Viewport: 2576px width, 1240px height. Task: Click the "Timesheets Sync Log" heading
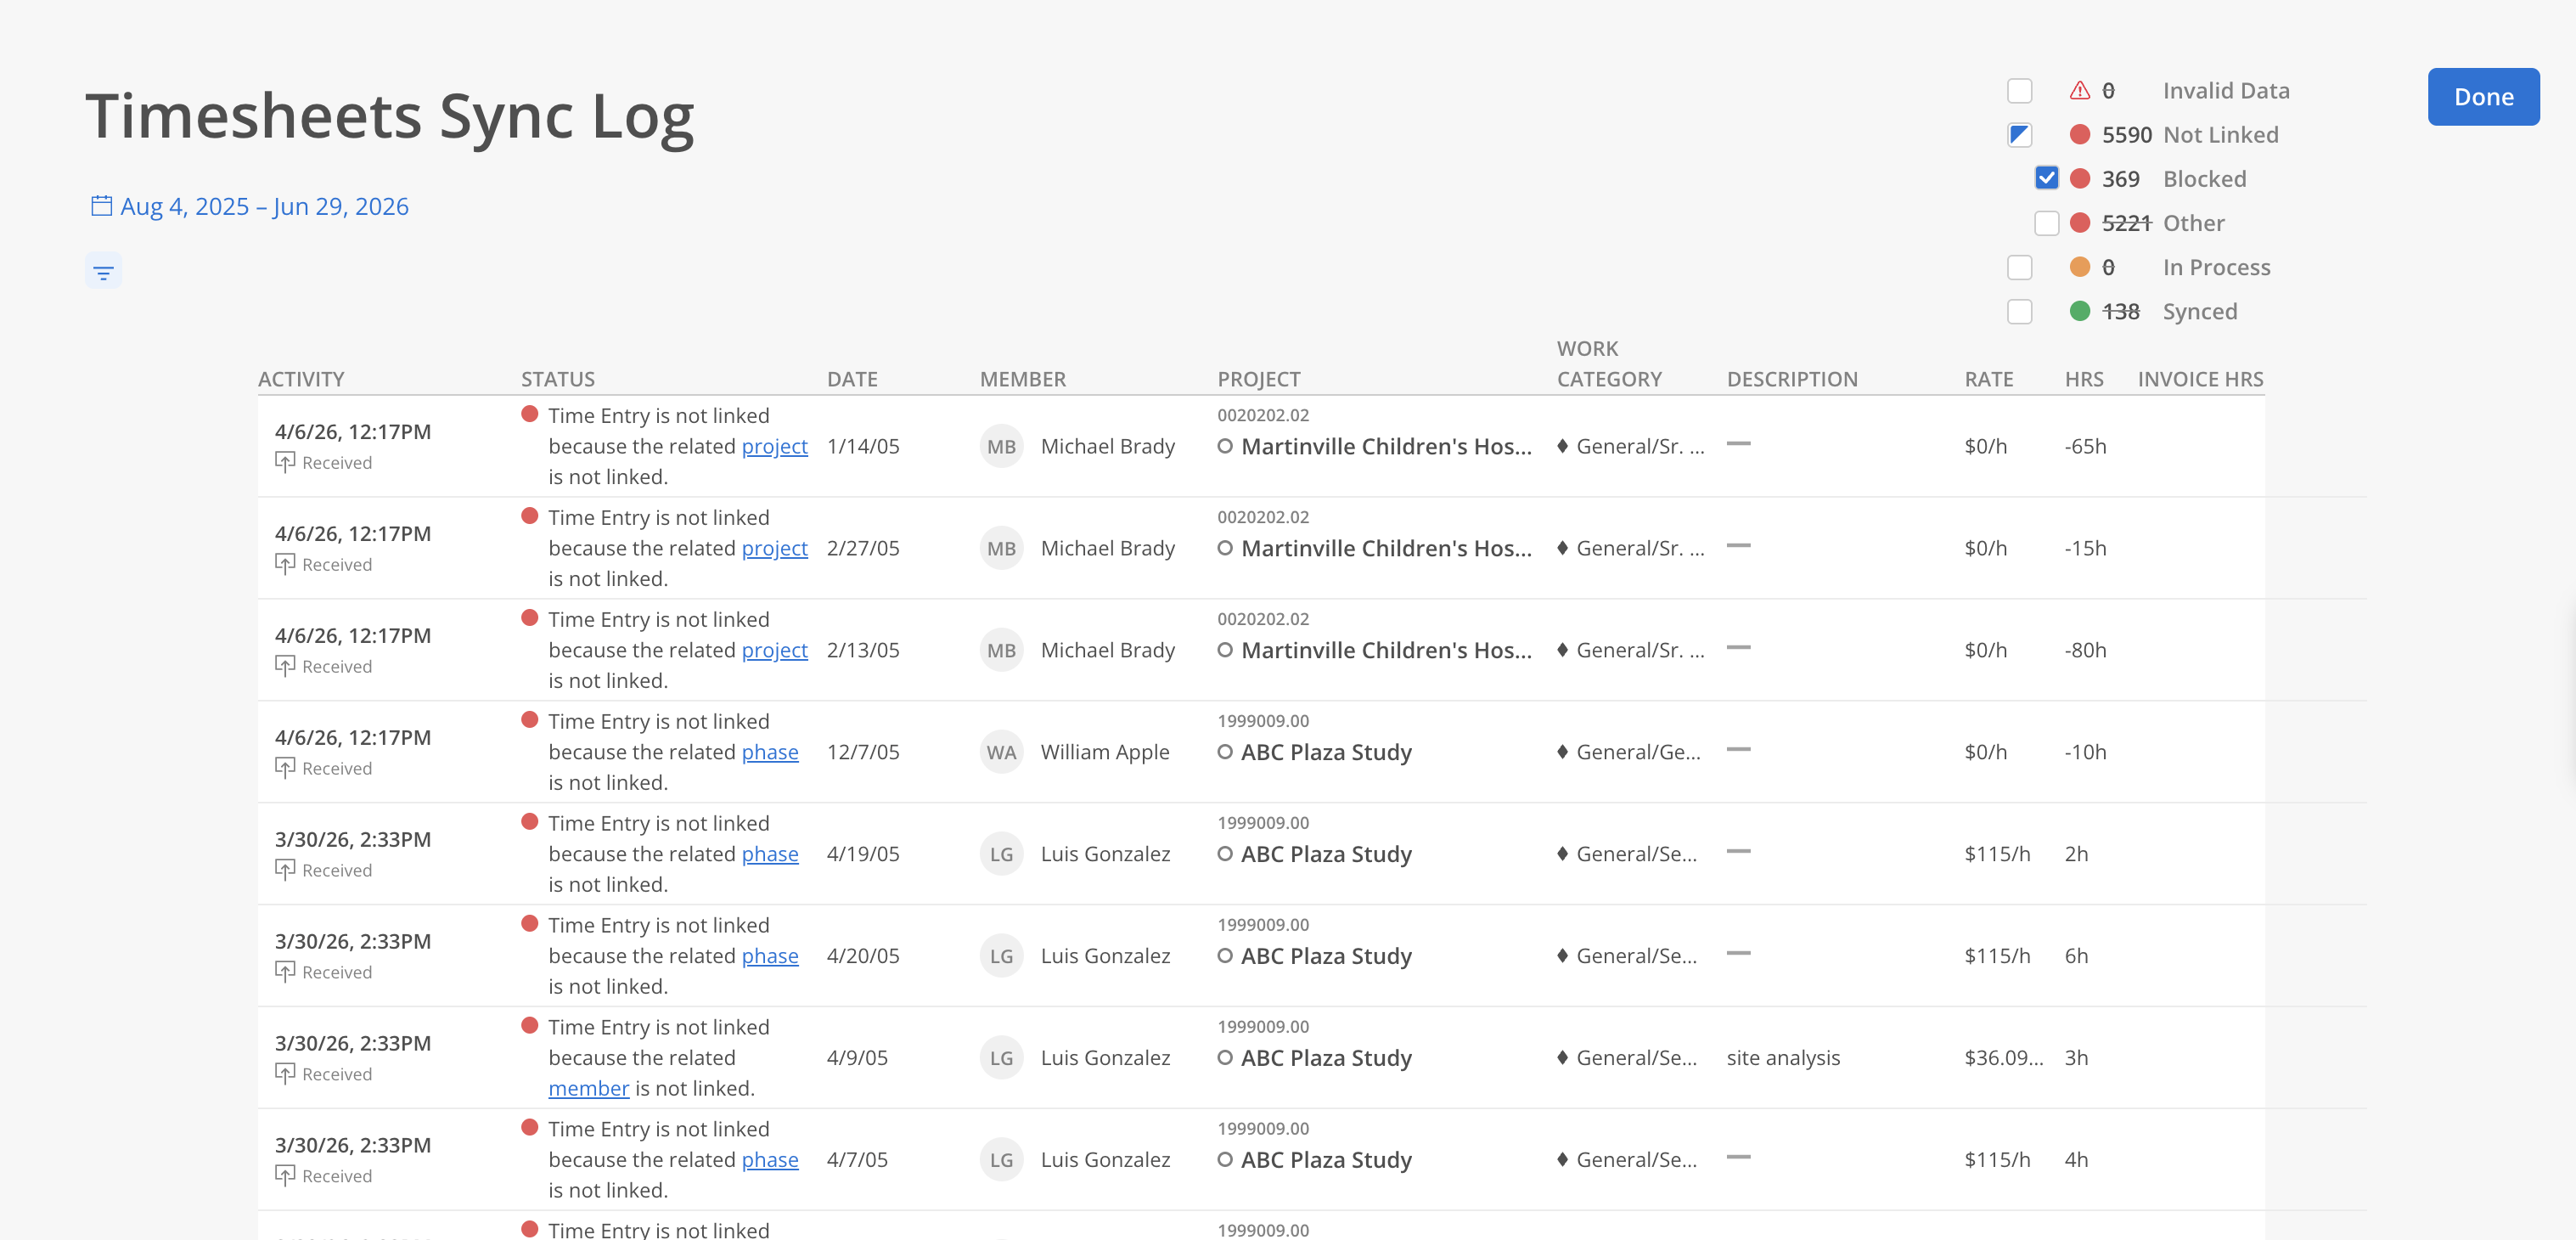coord(390,116)
